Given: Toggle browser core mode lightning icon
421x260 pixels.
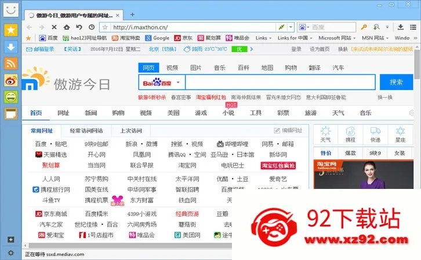Looking at the screenshot, I should (281, 27).
